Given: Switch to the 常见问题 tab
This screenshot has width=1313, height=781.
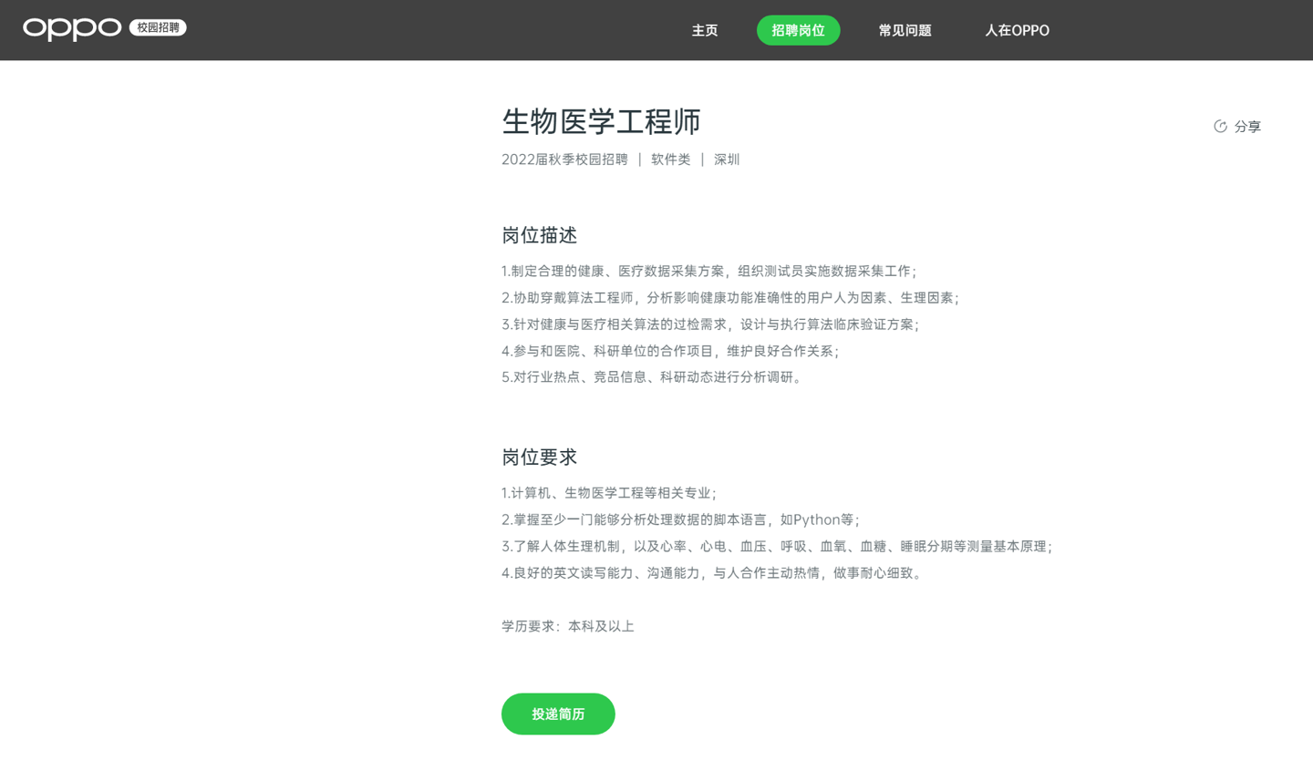Looking at the screenshot, I should click(x=905, y=30).
